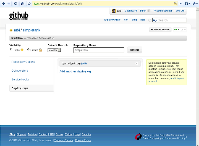Click the Rackspace Hosting logo
199x146 pixels.
point(138,137)
